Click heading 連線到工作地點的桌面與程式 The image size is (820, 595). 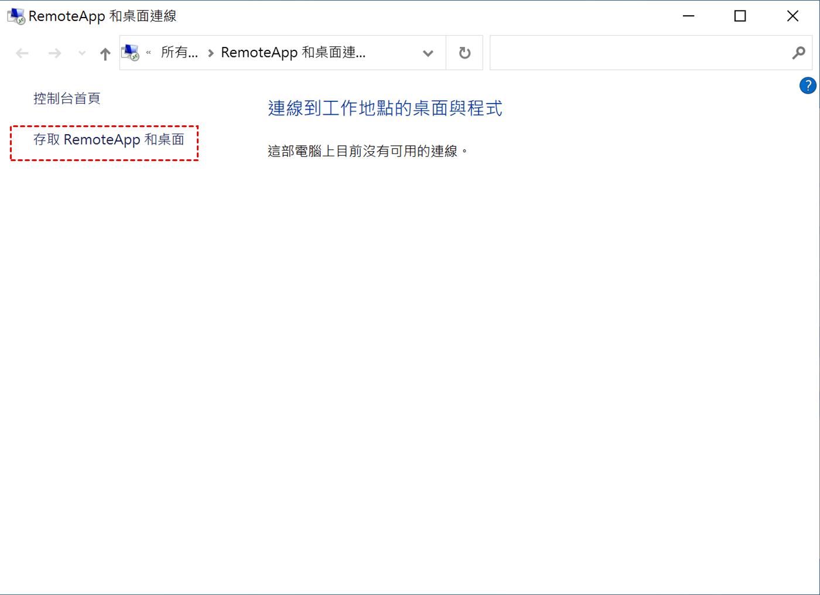385,108
